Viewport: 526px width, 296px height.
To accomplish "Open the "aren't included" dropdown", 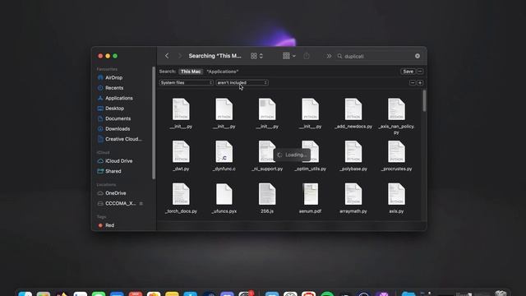I will (x=242, y=82).
